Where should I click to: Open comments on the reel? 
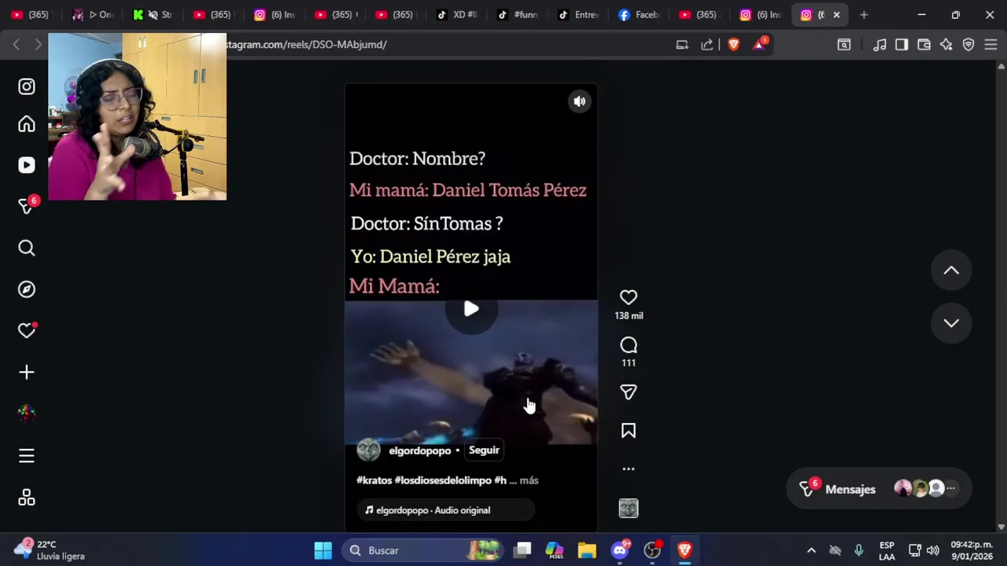tap(628, 345)
